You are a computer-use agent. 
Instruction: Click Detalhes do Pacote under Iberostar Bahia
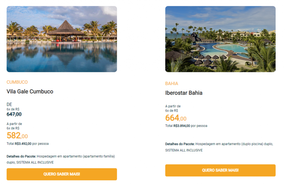coord(180,144)
